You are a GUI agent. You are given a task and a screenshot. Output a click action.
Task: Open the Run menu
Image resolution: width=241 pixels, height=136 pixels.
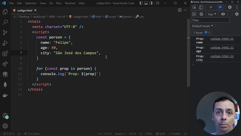coord(59,3)
